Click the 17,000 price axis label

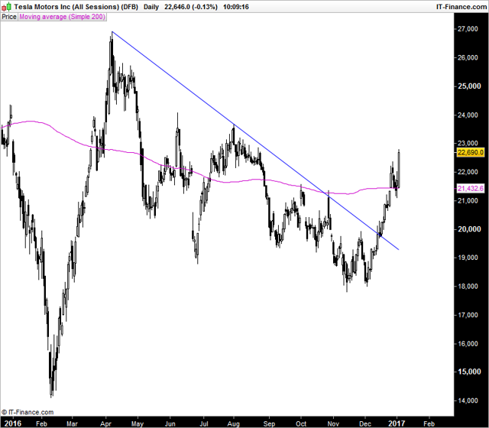pyautogui.click(x=468, y=315)
